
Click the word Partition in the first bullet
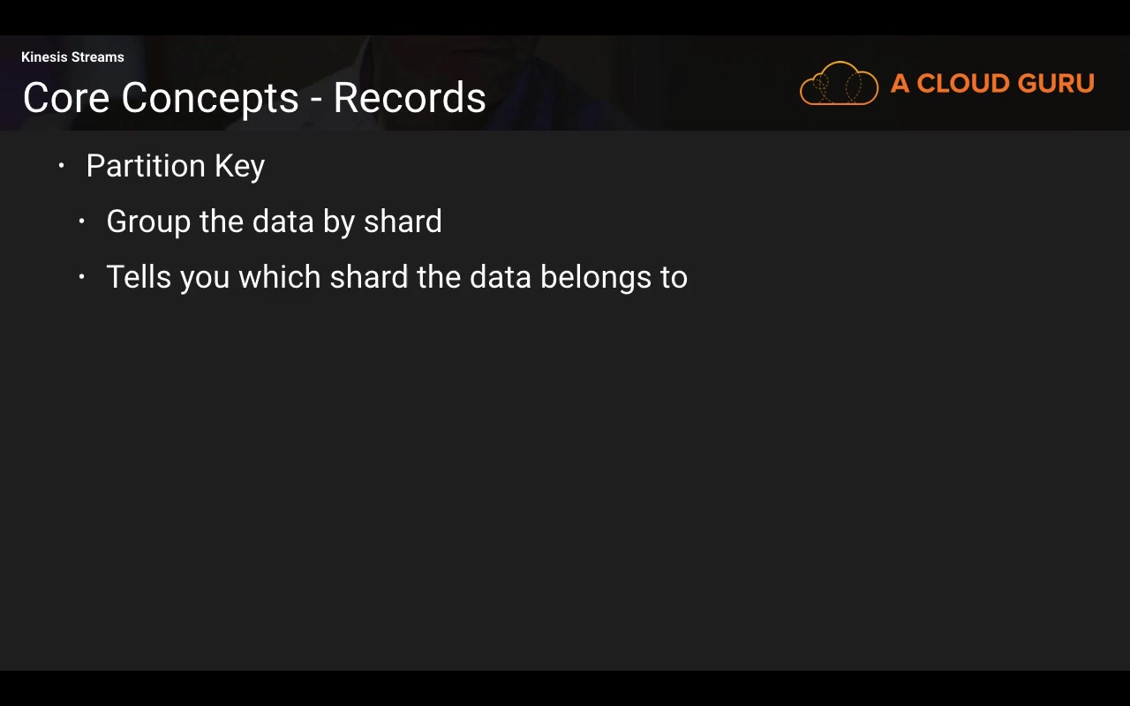[x=146, y=166]
